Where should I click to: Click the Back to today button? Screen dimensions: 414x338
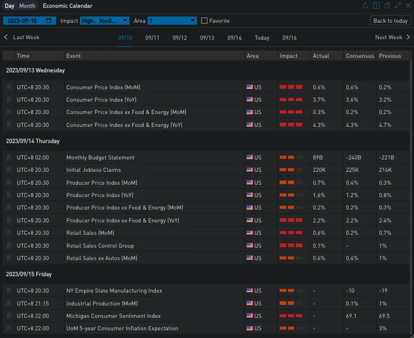[390, 21]
